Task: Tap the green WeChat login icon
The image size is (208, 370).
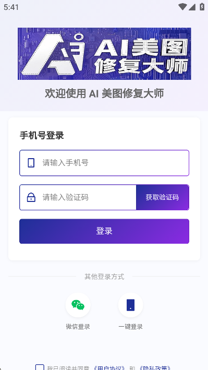Action: 78,305
